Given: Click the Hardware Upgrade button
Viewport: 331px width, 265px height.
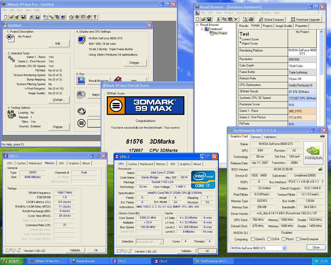Looking at the screenshot, I should [x=305, y=19].
